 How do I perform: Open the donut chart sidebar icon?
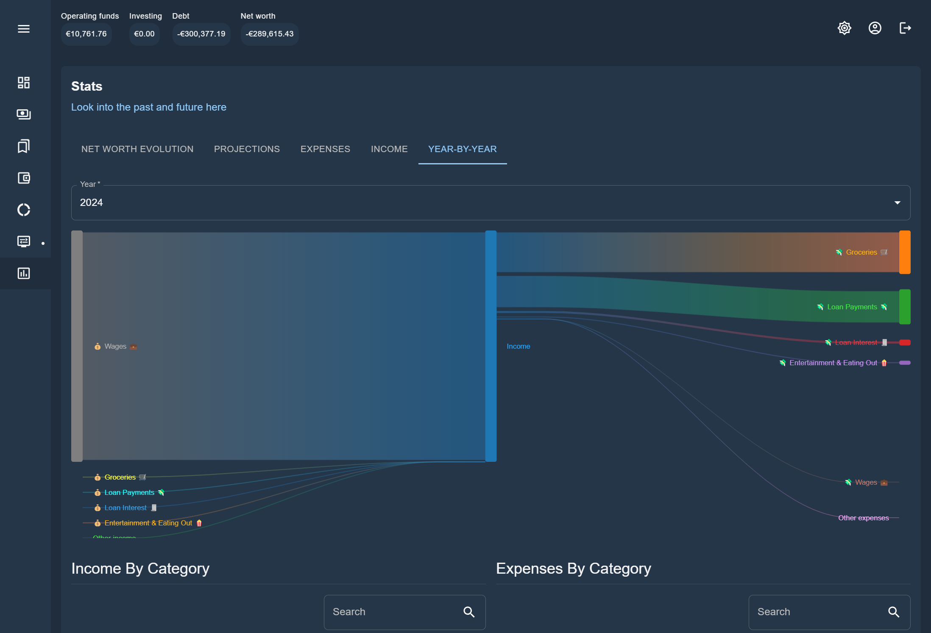pos(24,210)
